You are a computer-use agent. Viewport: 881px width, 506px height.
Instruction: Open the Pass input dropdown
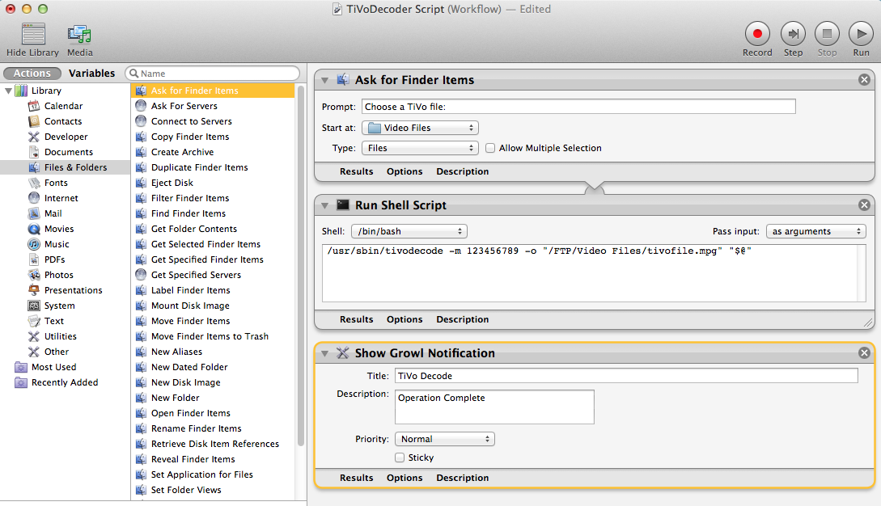(x=815, y=231)
